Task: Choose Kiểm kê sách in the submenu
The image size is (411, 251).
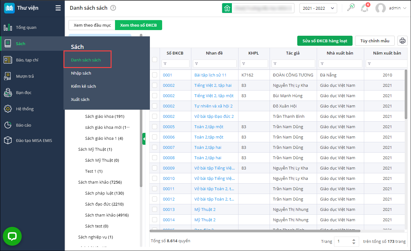Action: coord(84,86)
